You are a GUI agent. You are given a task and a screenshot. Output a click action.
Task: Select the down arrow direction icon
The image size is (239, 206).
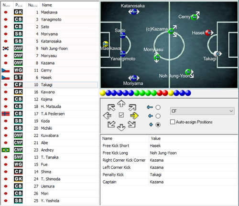(121, 127)
